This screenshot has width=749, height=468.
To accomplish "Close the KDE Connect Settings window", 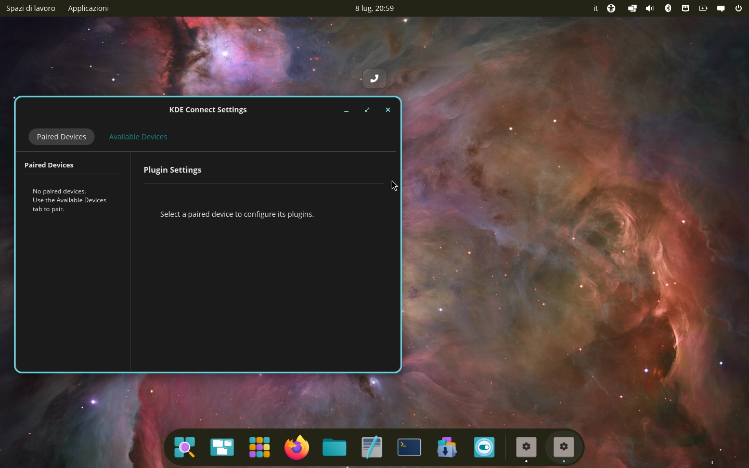I will tap(388, 110).
